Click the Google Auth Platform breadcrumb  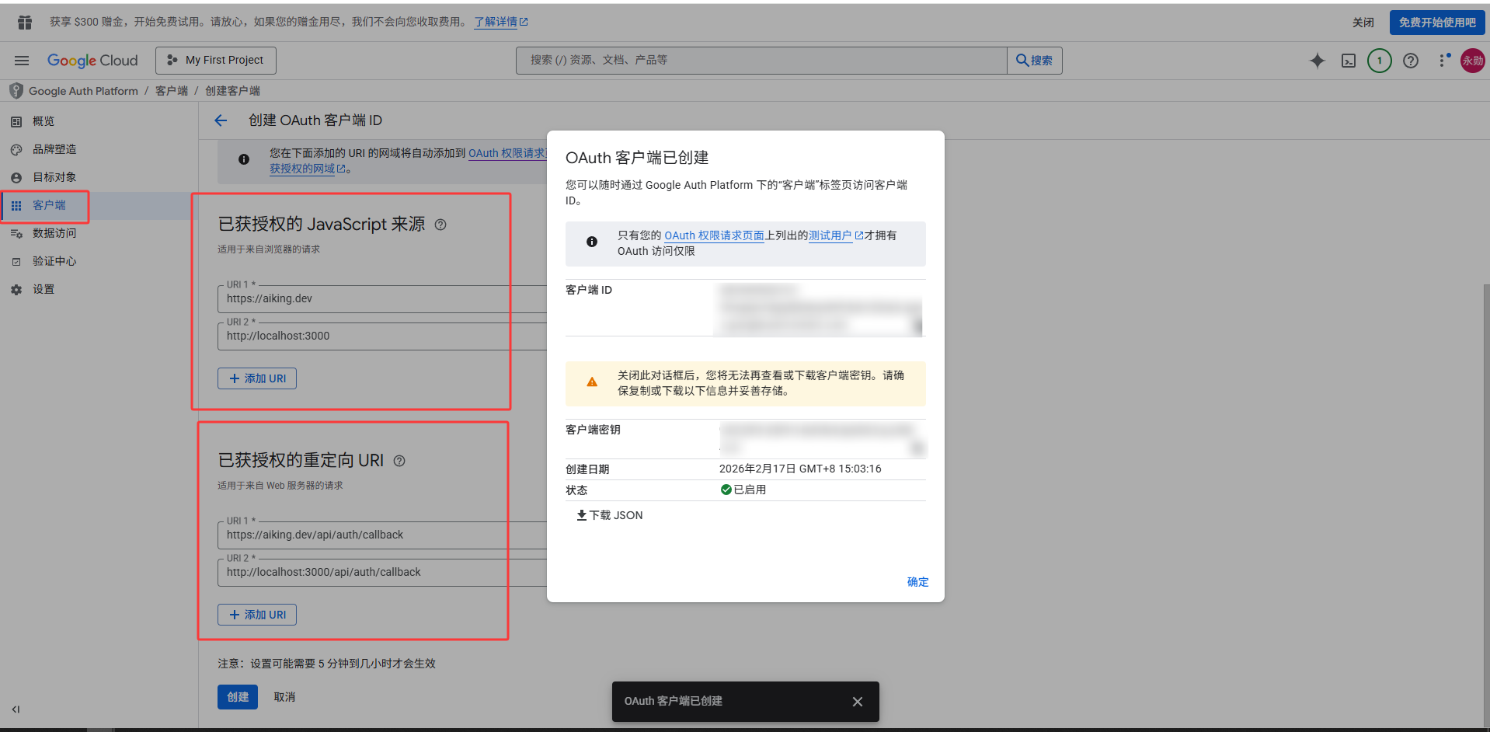[x=83, y=91]
